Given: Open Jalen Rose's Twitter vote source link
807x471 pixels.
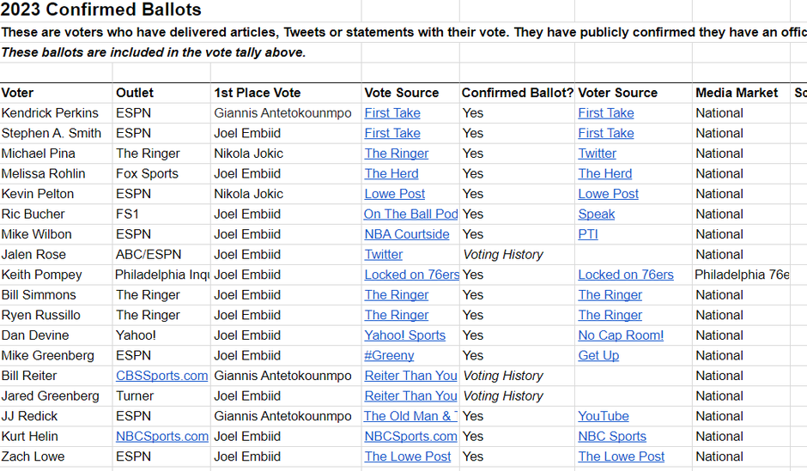Looking at the screenshot, I should point(383,254).
